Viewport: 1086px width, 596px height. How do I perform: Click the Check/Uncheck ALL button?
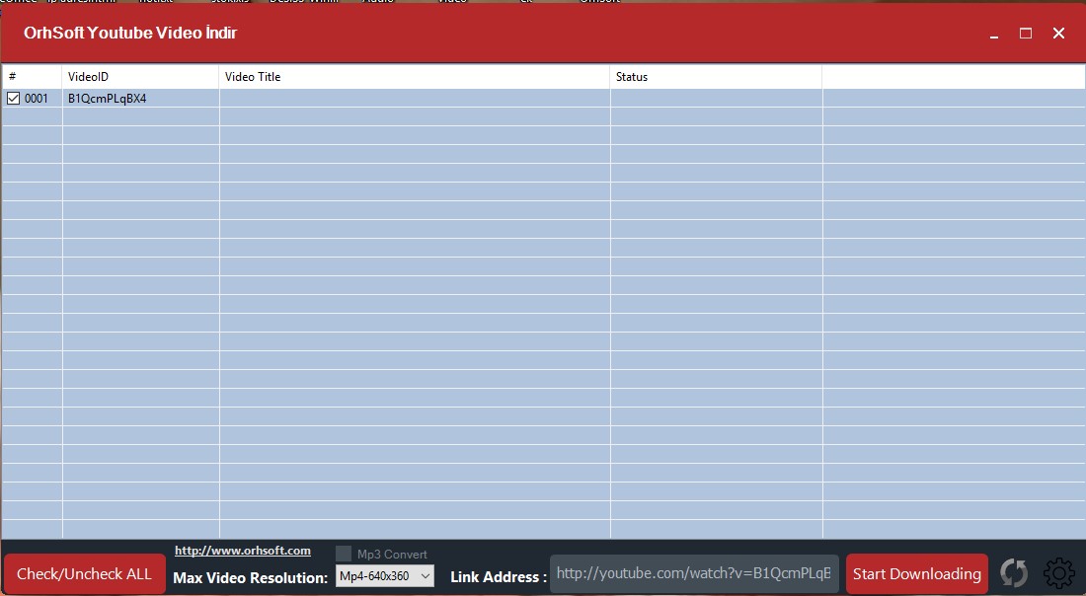[x=85, y=573]
